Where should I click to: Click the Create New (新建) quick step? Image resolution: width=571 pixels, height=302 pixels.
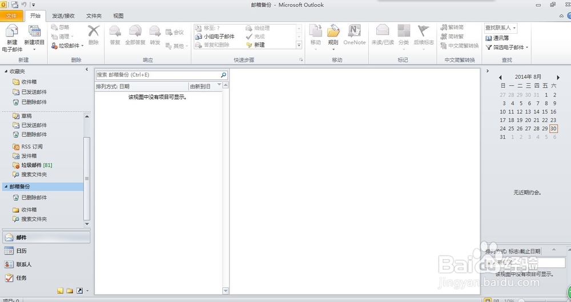(x=255, y=45)
